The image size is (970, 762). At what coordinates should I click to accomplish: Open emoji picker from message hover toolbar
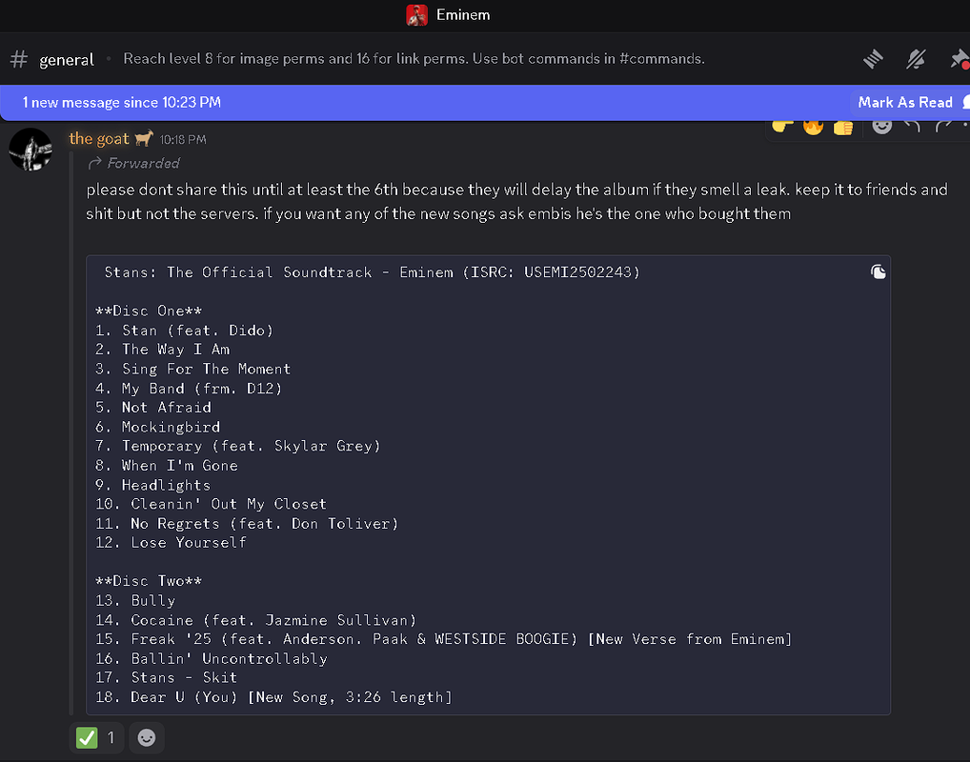pyautogui.click(x=881, y=126)
